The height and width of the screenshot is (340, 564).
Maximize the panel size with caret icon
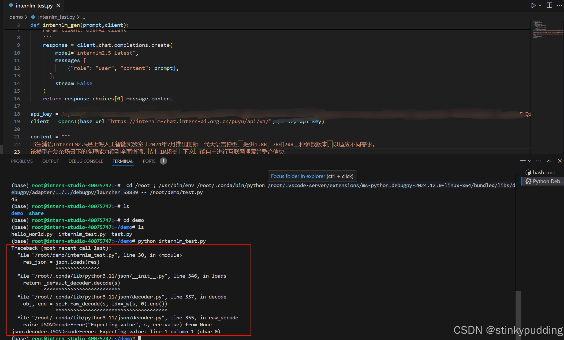(x=549, y=161)
